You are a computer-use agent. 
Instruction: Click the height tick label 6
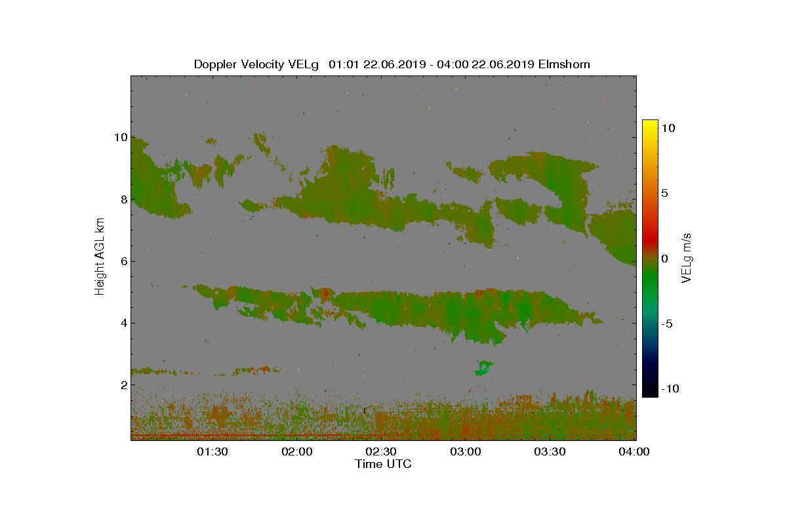(123, 261)
